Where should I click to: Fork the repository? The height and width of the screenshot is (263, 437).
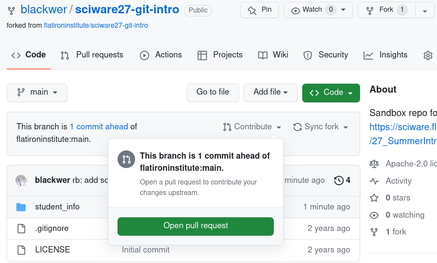point(387,10)
